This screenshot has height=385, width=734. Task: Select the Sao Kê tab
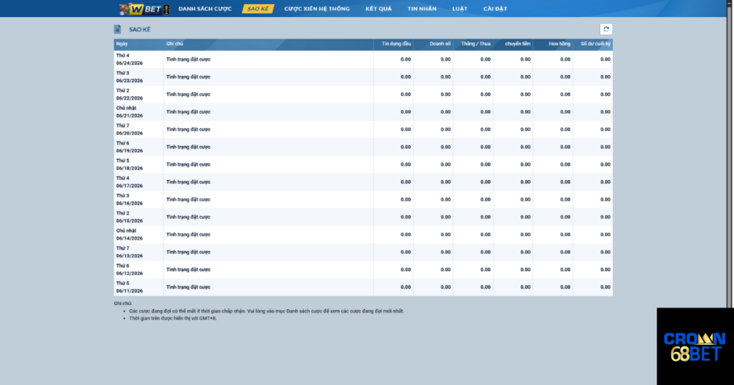[x=258, y=9]
